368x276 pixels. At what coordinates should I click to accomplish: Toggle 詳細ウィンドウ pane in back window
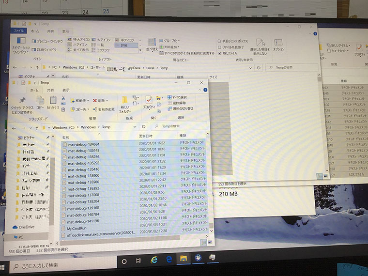(44, 50)
